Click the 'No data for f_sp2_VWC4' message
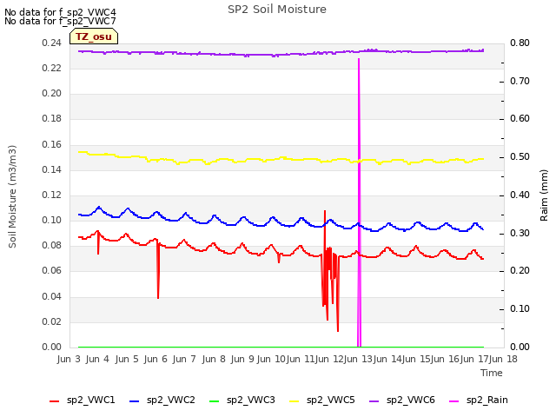The width and height of the screenshot is (556, 417). click(x=60, y=12)
